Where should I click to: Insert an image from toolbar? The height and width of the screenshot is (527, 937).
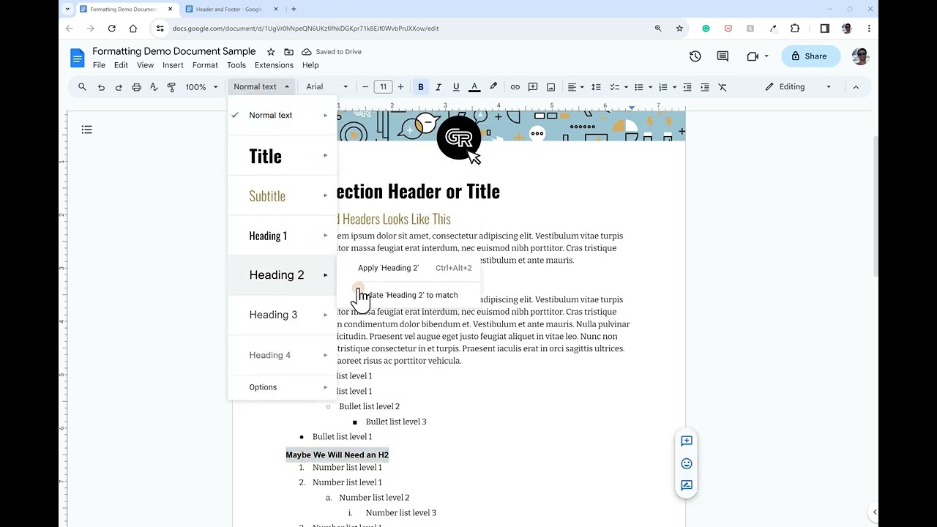(551, 87)
